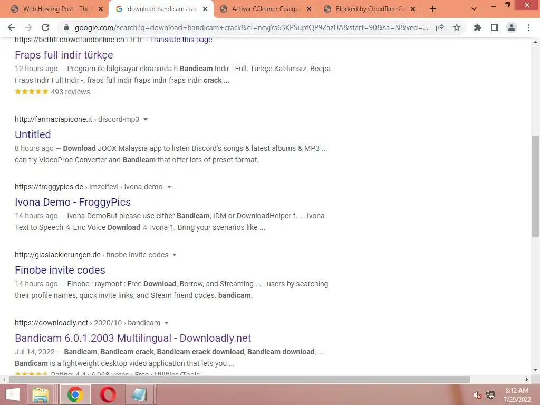Click the padlock site info icon
This screenshot has width=540, height=405.
pos(66,27)
